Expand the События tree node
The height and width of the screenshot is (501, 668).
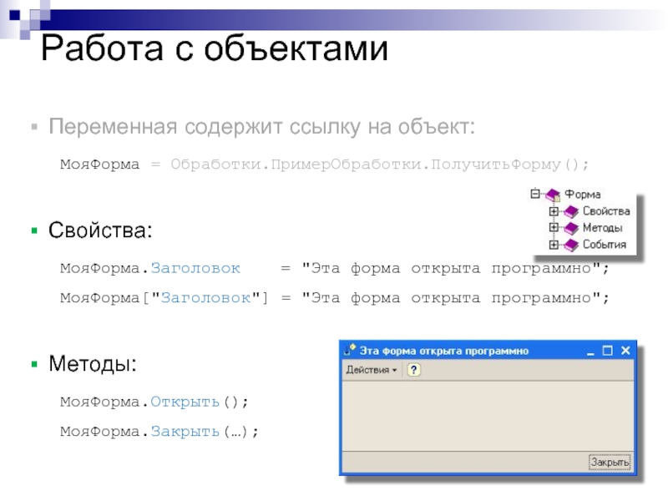[554, 245]
